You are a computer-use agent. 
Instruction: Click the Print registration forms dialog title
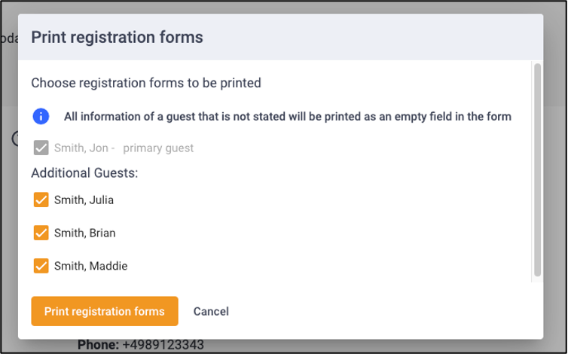[x=117, y=38]
